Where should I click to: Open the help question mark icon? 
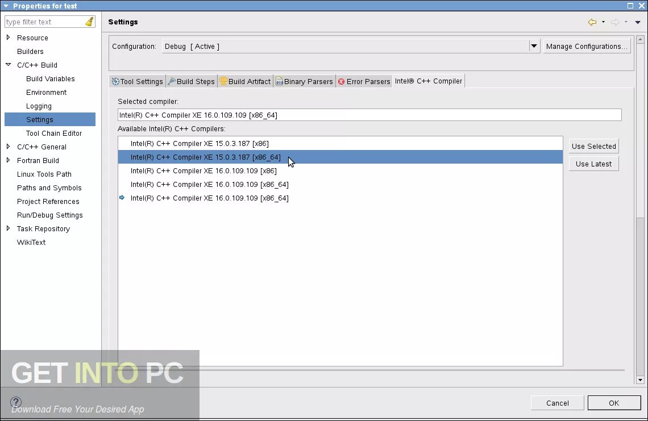point(16,402)
